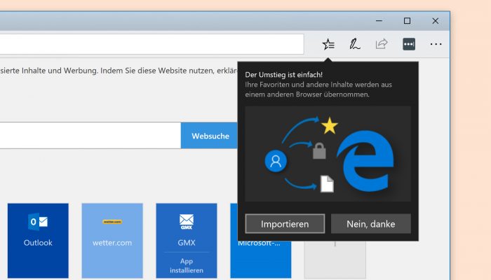Focus the web search input box
491x280 pixels.
90,136
